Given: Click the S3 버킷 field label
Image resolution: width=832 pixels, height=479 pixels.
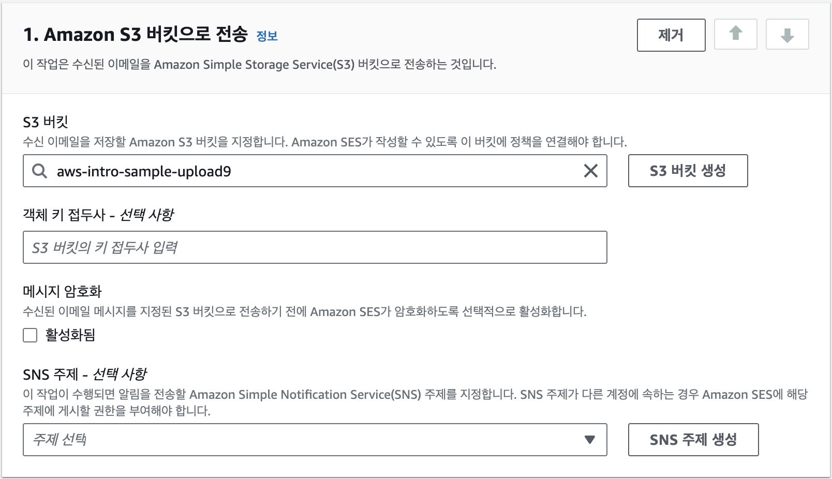Looking at the screenshot, I should click(x=46, y=122).
